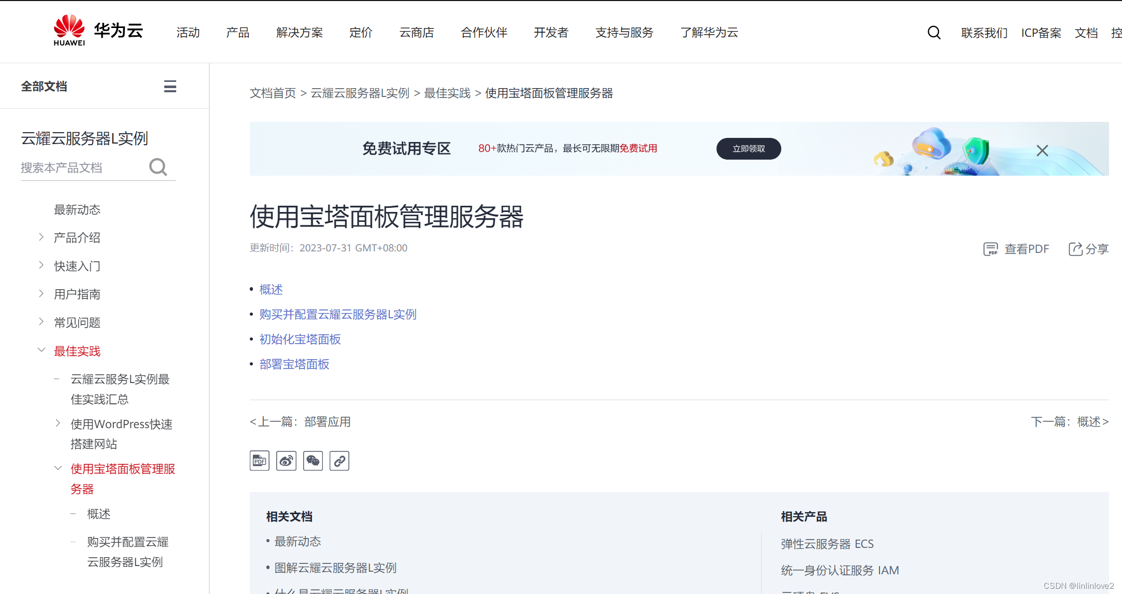This screenshot has width=1122, height=594.
Task: Select 概述 under the sidebar tree
Action: [99, 514]
